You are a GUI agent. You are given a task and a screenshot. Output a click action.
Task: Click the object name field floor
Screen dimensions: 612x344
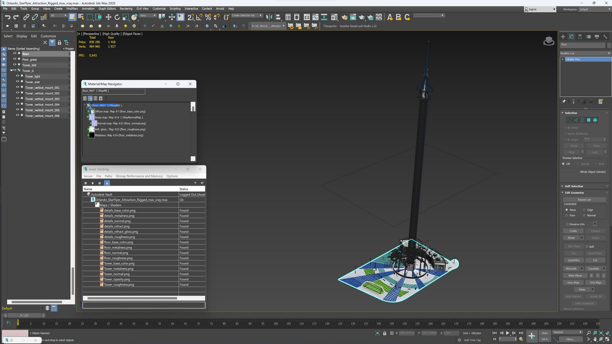(583, 45)
